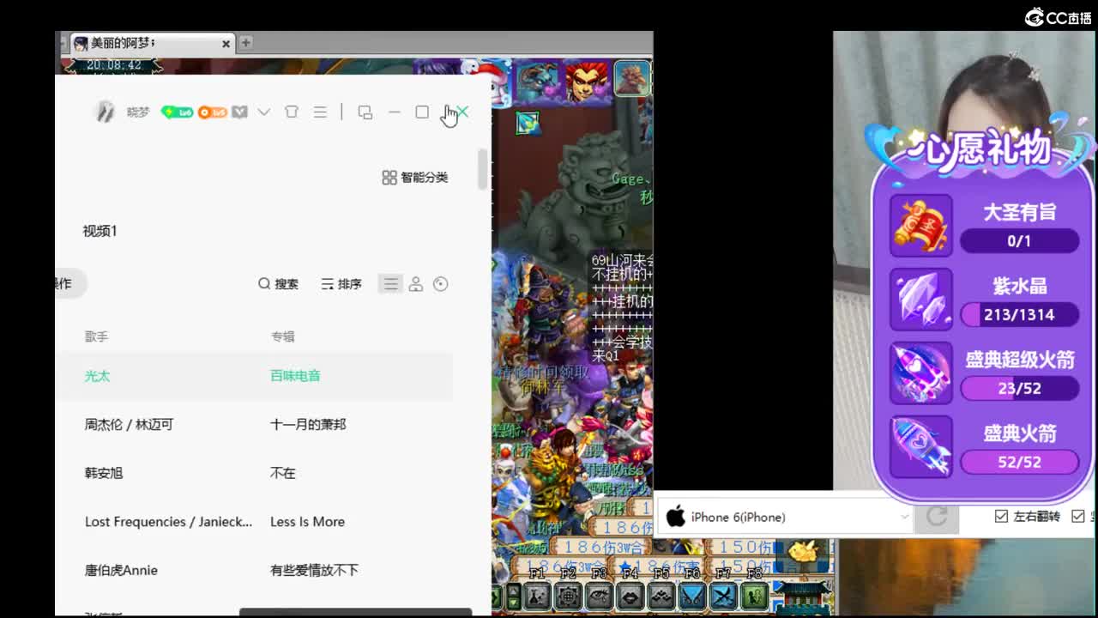The image size is (1098, 618).
Task: Open the main menu hamburger in music player header
Action: (x=320, y=112)
